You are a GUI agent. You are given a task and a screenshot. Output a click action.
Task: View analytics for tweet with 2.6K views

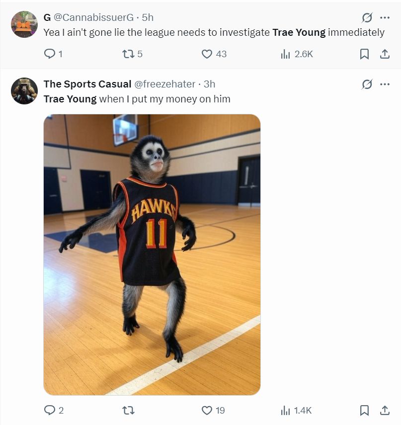pos(285,54)
